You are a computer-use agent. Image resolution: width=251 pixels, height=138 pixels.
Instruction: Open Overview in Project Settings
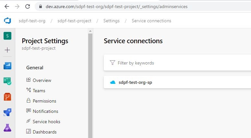[42, 80]
